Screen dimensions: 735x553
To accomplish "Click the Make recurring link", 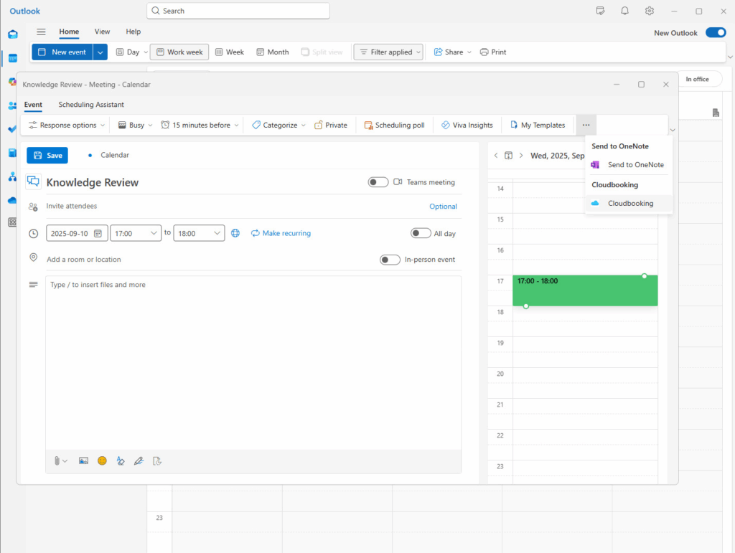I will 281,233.
